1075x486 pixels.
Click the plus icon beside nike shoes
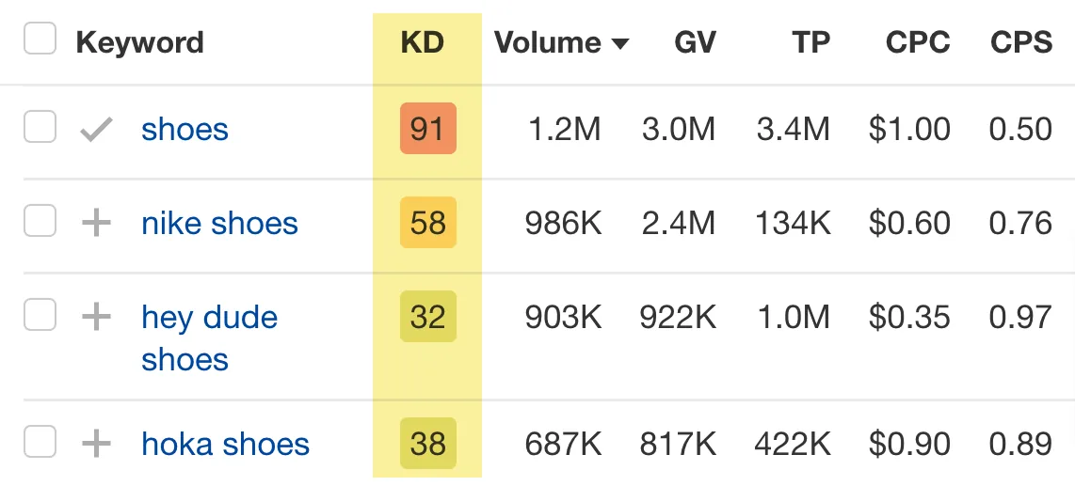click(x=97, y=223)
